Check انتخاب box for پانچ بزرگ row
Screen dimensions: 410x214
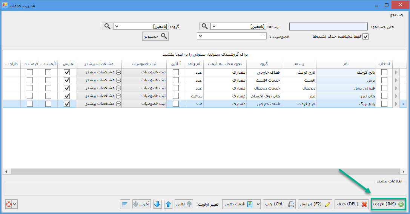click(384, 104)
